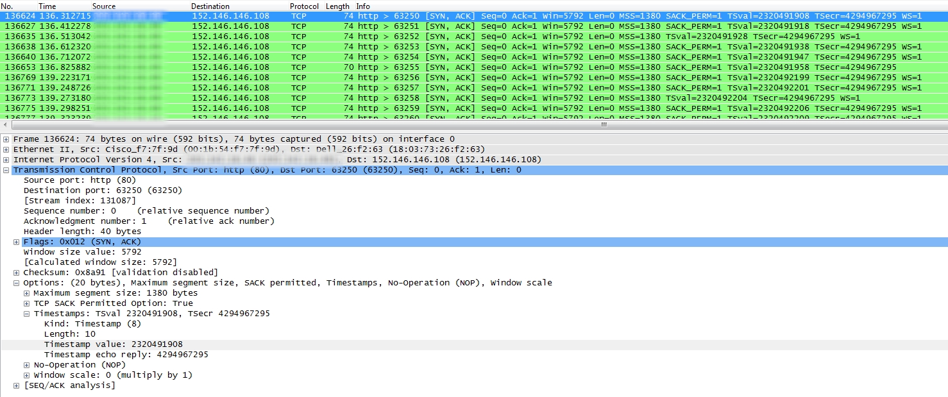
Task: Collapse the Transmission Control Protocol section
Action: pyautogui.click(x=6, y=170)
